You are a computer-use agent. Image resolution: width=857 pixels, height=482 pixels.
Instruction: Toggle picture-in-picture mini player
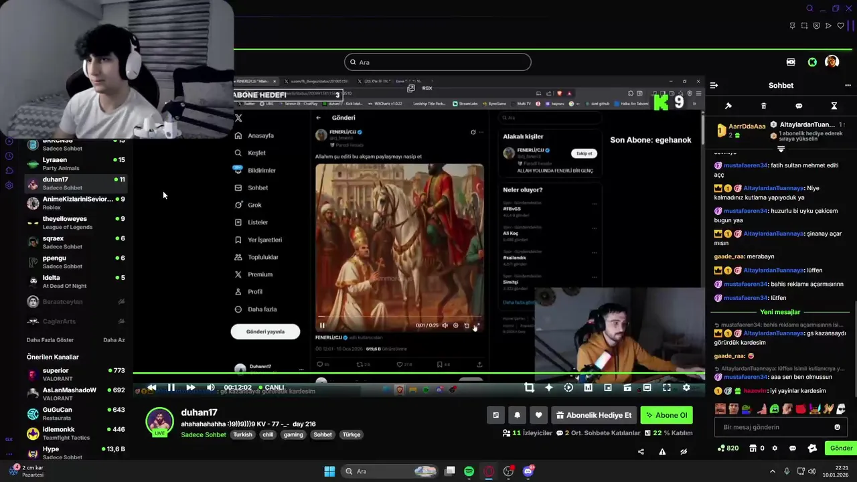point(608,388)
